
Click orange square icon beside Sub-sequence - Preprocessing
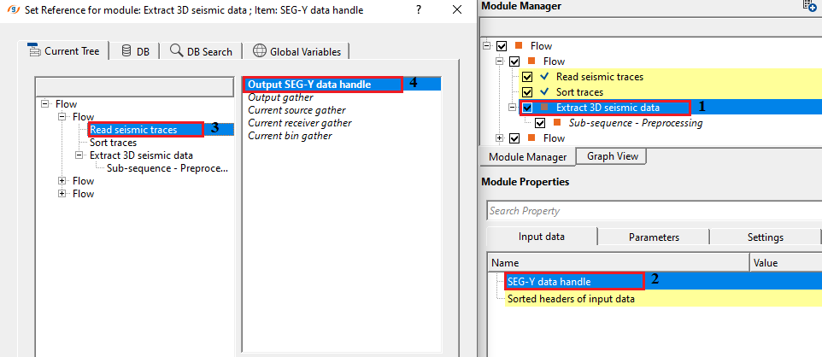557,123
